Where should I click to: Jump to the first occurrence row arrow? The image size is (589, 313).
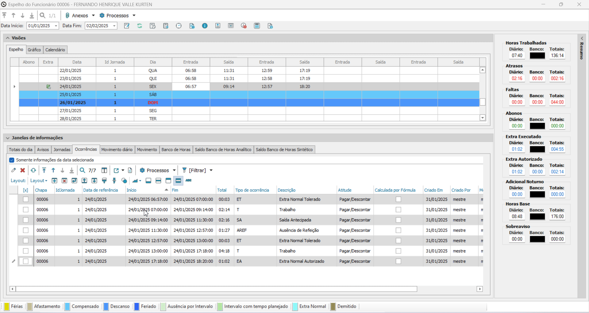coord(44,170)
